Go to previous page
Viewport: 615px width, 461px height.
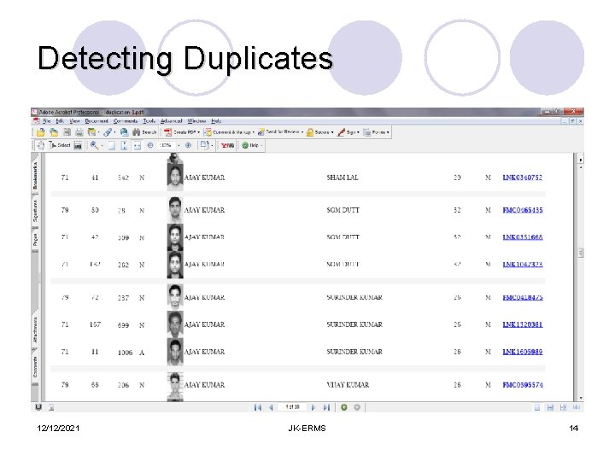pyautogui.click(x=271, y=408)
